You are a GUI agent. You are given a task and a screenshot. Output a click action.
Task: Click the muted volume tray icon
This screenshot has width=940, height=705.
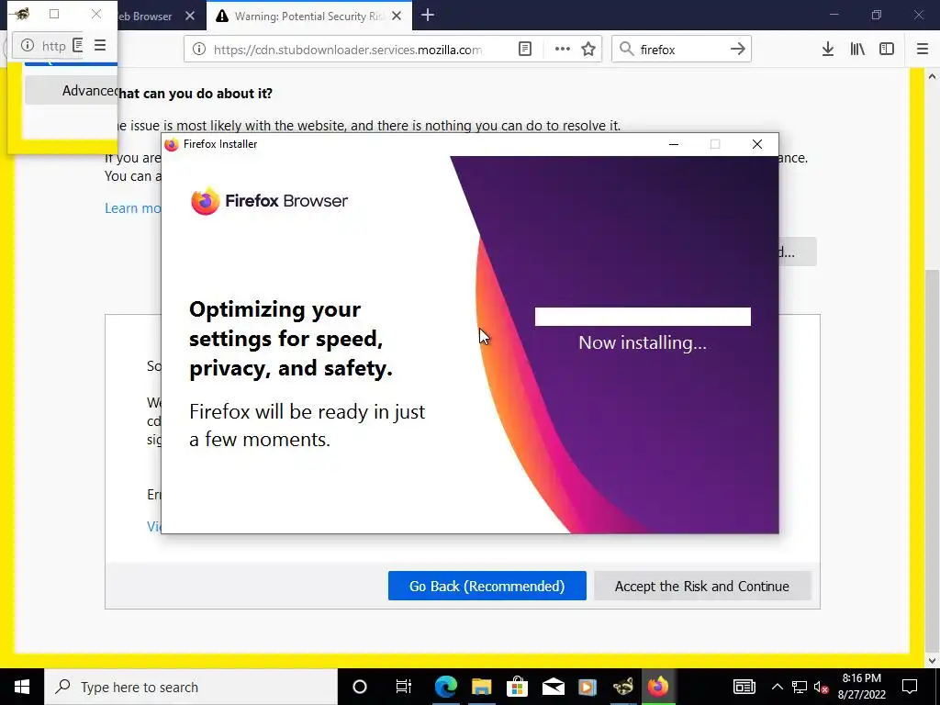[822, 687]
